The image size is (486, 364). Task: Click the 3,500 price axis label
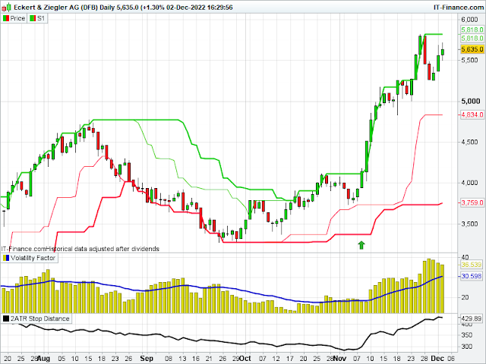[469, 224]
